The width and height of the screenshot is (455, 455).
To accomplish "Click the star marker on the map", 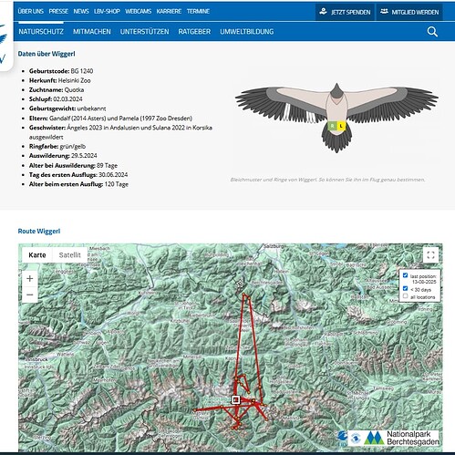I will click(x=240, y=284).
